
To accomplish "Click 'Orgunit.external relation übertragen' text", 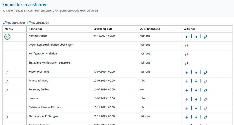I will (51, 45).
